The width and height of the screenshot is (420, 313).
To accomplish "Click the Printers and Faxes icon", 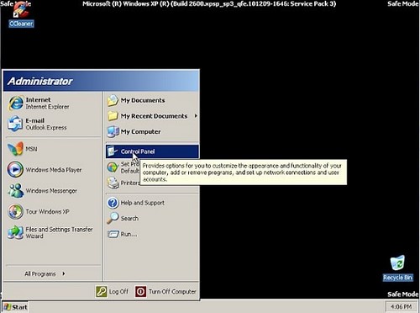I will click(x=113, y=183).
